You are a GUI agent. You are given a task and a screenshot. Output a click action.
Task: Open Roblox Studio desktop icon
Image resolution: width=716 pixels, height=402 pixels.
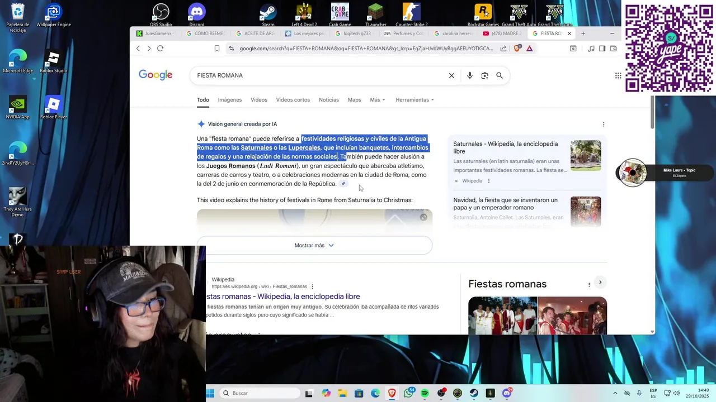click(x=53, y=62)
